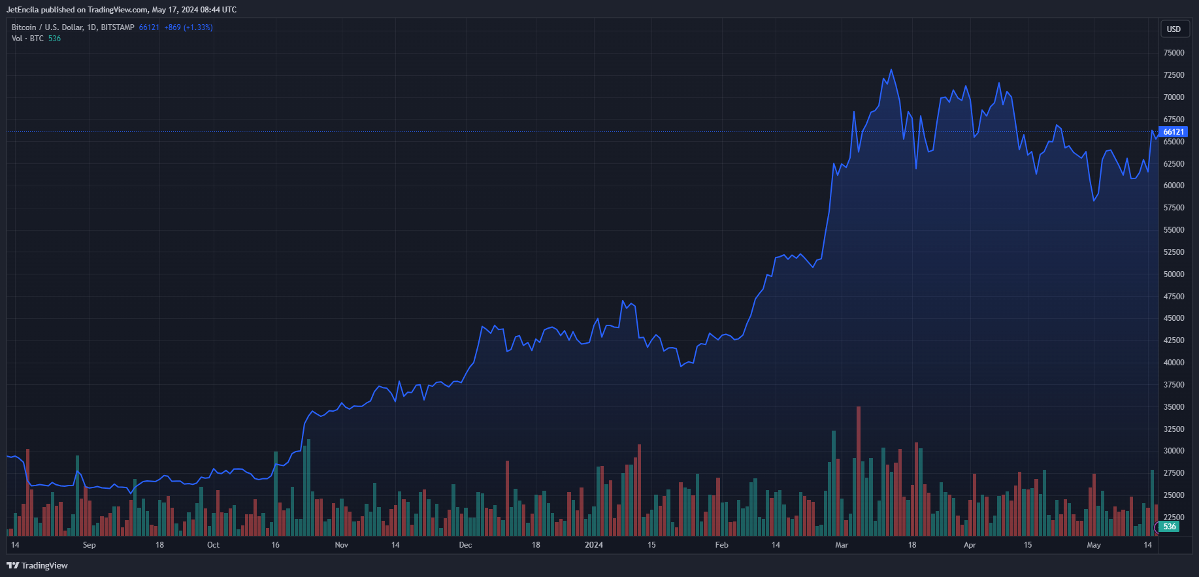Click the 60000 price axis label
This screenshot has height=577, width=1199.
pyautogui.click(x=1174, y=186)
